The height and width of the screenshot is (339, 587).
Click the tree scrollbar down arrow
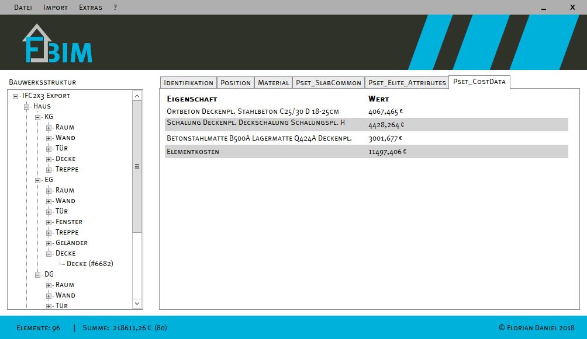tap(137, 303)
